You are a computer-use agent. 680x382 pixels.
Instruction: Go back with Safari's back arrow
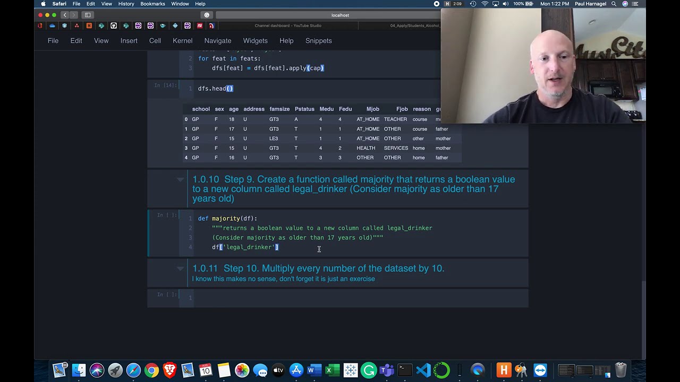(65, 15)
